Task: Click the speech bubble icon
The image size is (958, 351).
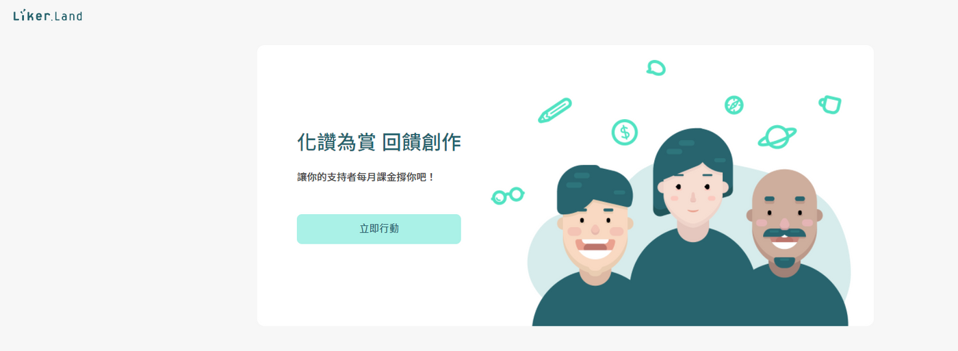Action: (656, 68)
